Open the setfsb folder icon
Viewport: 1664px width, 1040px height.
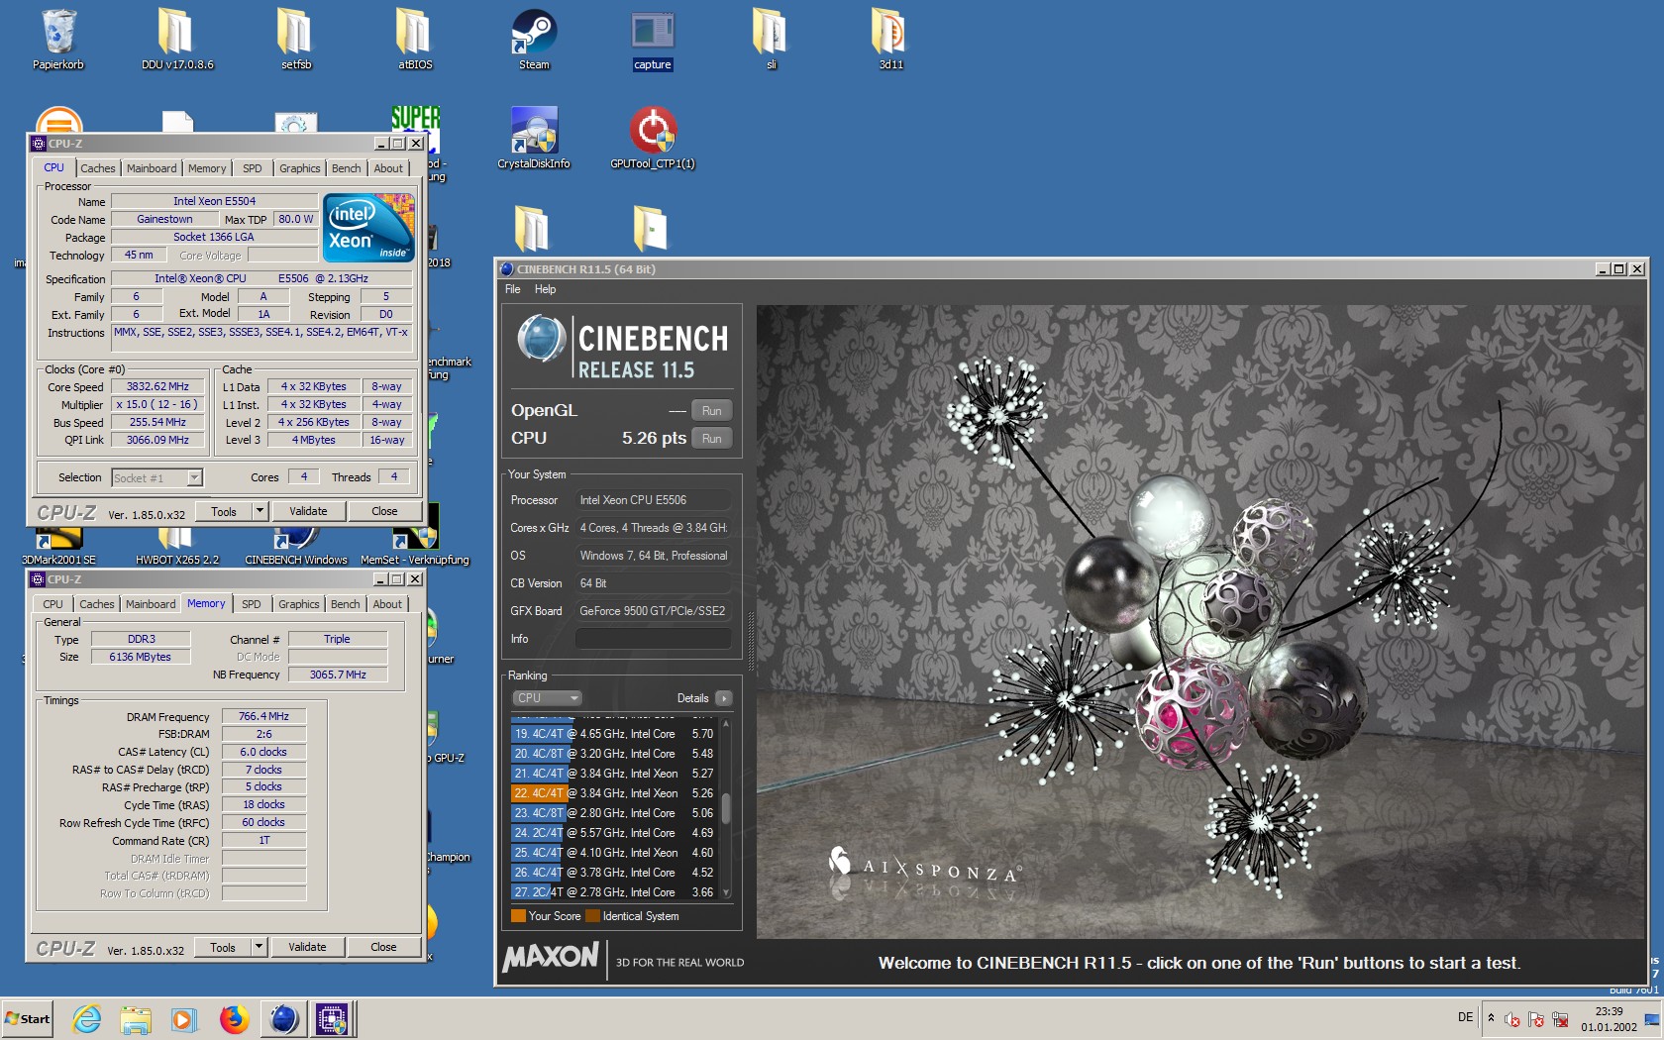click(x=296, y=40)
